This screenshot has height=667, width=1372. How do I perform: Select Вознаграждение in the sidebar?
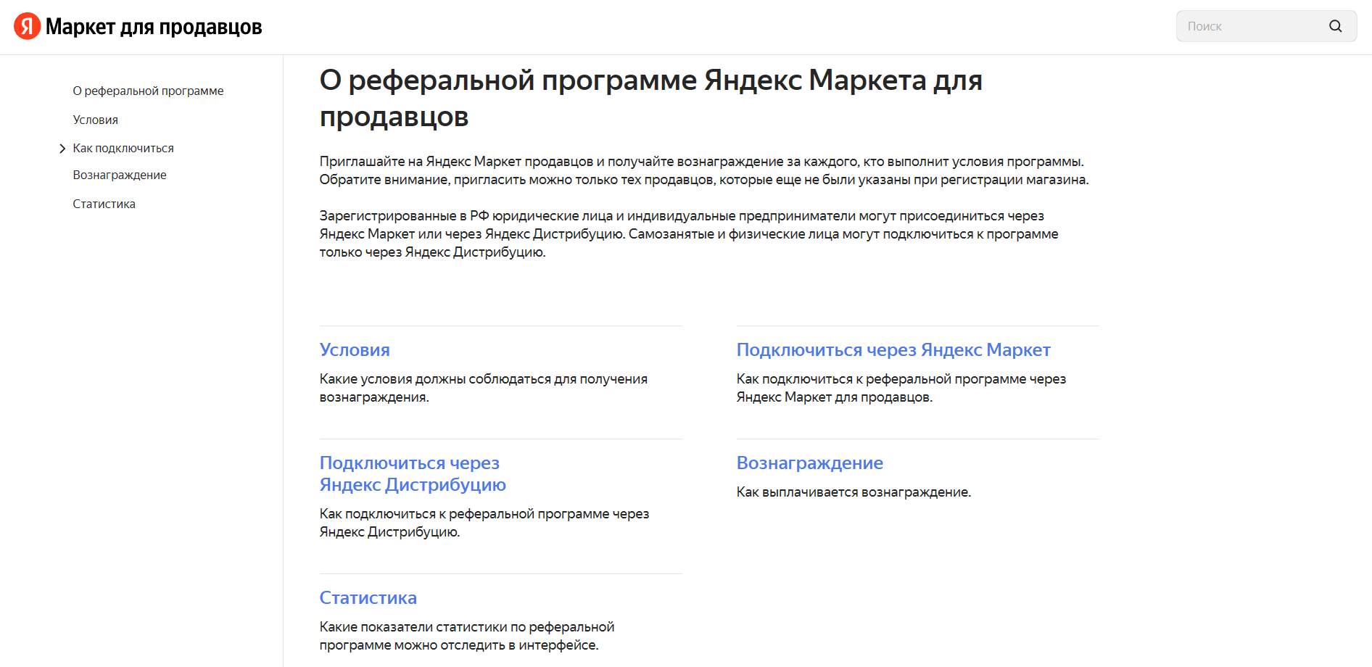tap(120, 175)
